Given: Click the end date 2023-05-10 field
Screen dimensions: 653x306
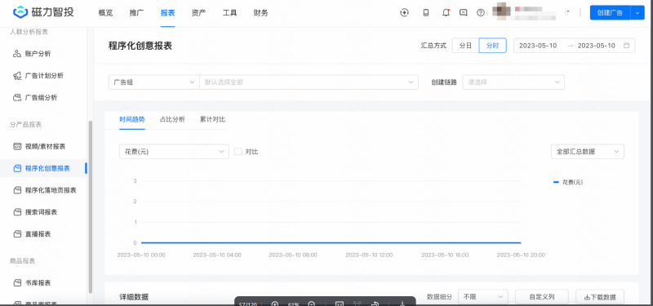Looking at the screenshot, I should point(597,46).
